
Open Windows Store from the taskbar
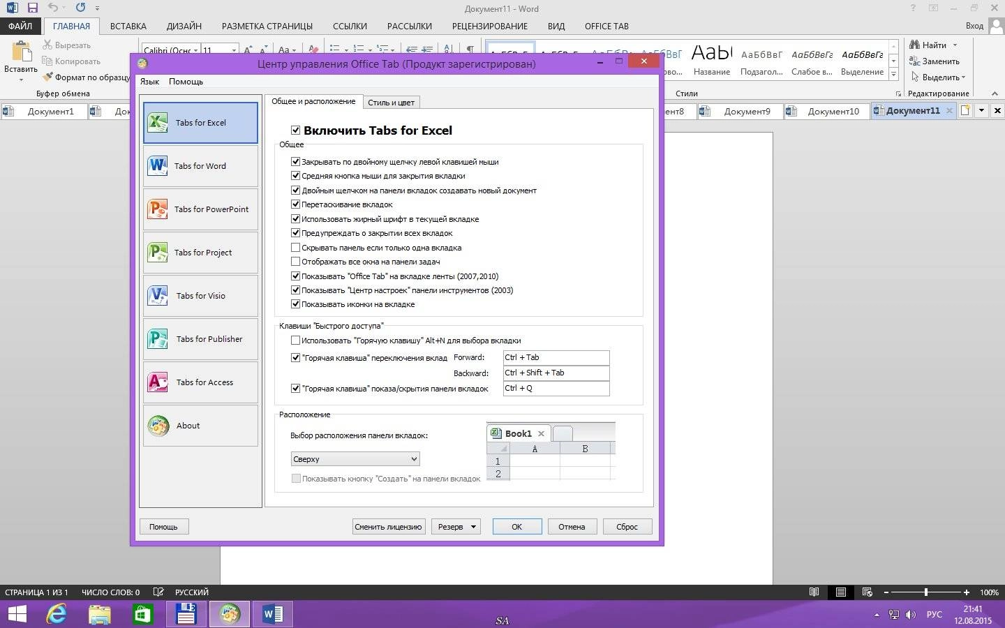tap(143, 614)
